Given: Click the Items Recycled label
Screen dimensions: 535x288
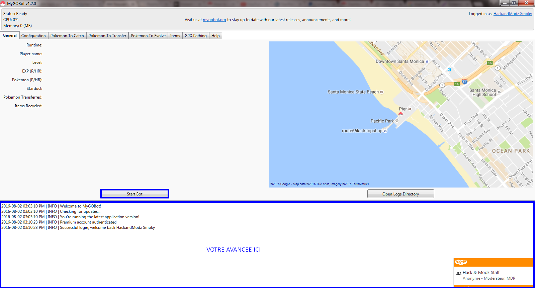Looking at the screenshot, I should (28, 106).
